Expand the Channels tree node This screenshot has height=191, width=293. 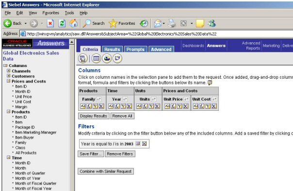[x=8, y=71]
